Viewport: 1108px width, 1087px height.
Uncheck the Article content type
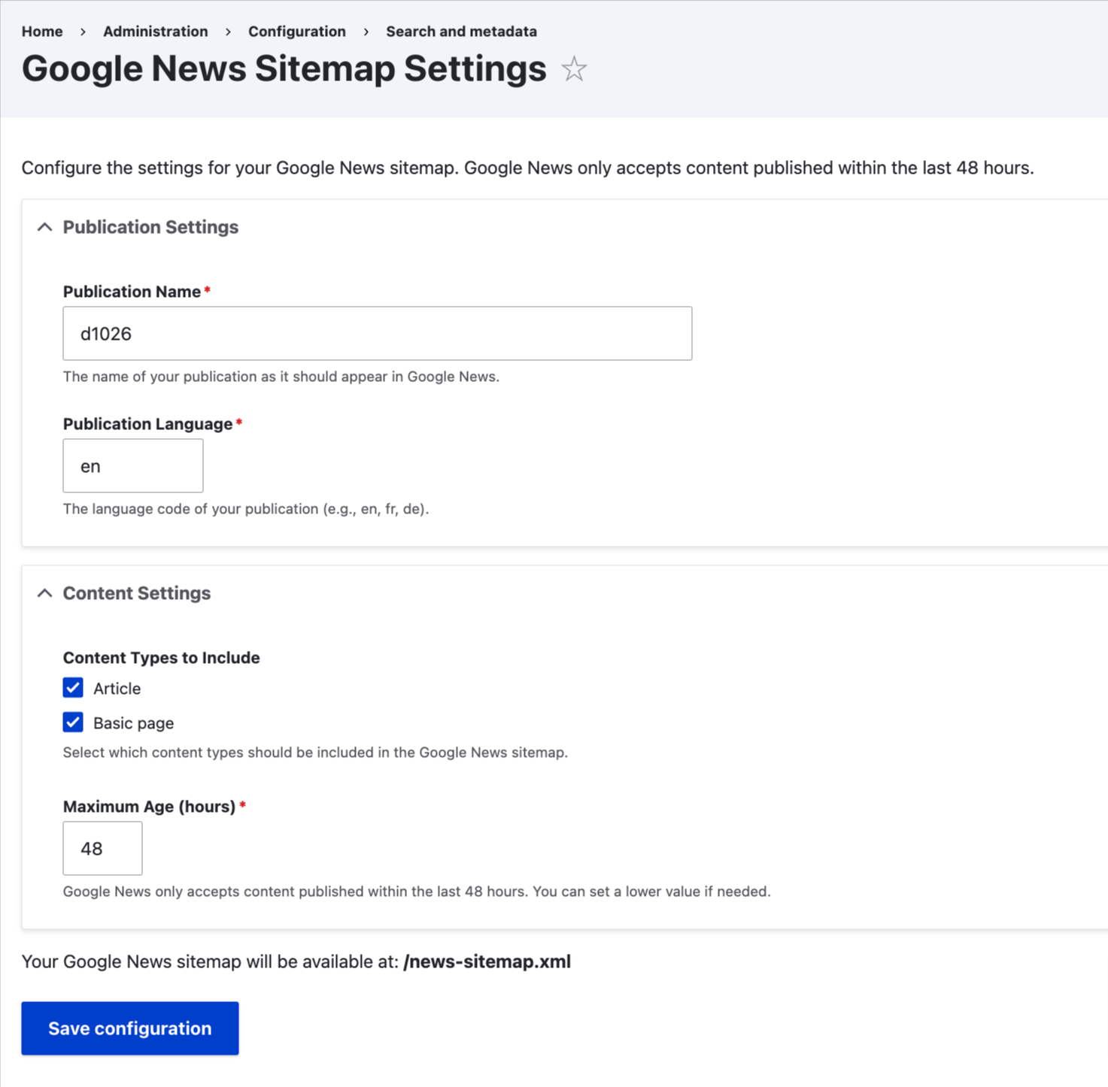coord(72,687)
